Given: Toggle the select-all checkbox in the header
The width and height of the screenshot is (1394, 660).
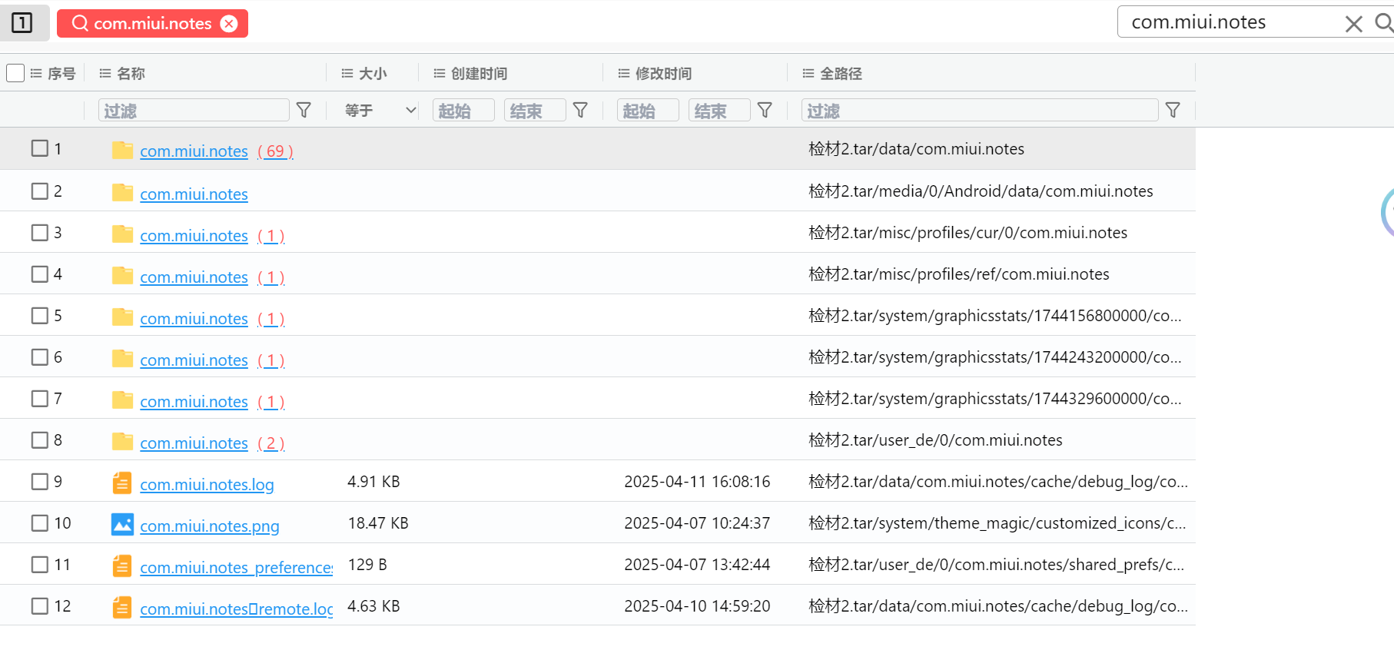Looking at the screenshot, I should coord(15,73).
